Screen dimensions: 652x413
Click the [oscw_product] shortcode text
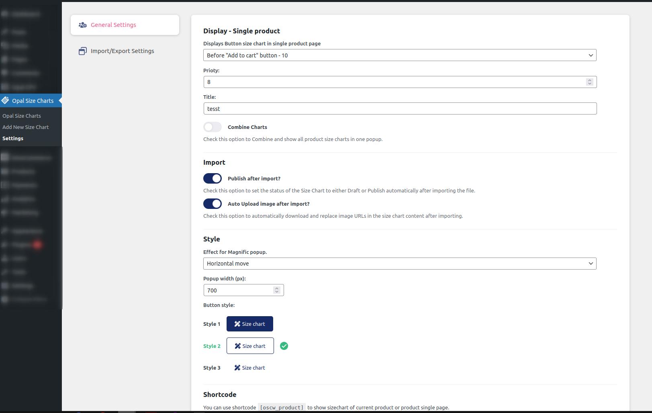pos(282,407)
